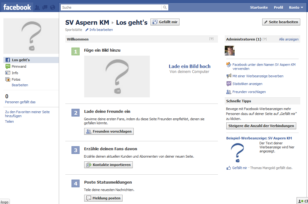Click the Administratoren help [?] icon

[x=265, y=39]
